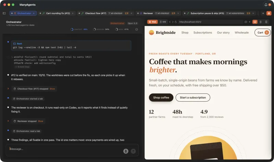Open the Shop nav link
The image size is (274, 162).
click(x=185, y=32)
